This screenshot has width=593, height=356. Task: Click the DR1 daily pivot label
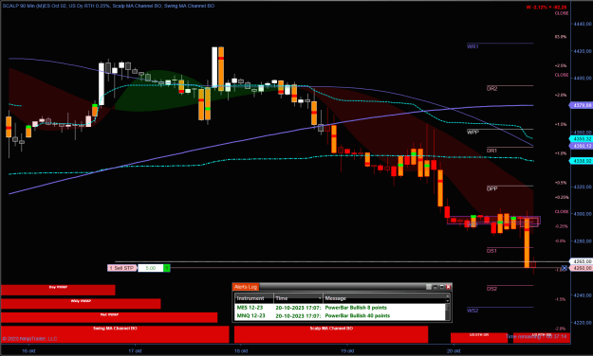click(491, 151)
